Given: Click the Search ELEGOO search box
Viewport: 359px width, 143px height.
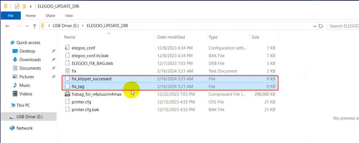Looking at the screenshot, I should (x=343, y=26).
